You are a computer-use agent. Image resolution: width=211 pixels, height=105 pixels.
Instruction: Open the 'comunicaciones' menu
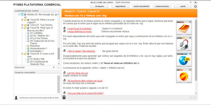coord(162,6)
